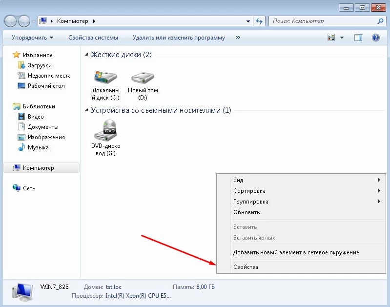Click Вставить ярлык in context menu

[301, 238]
